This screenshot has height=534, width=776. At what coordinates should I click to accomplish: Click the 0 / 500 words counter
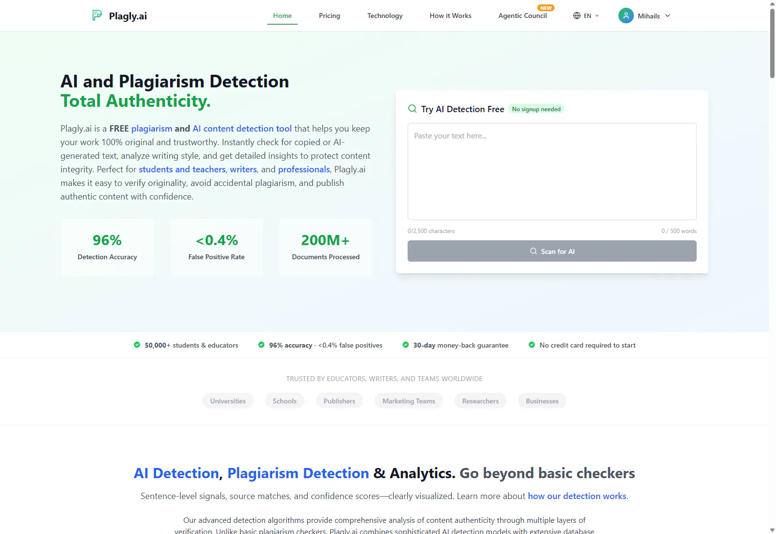pos(679,231)
